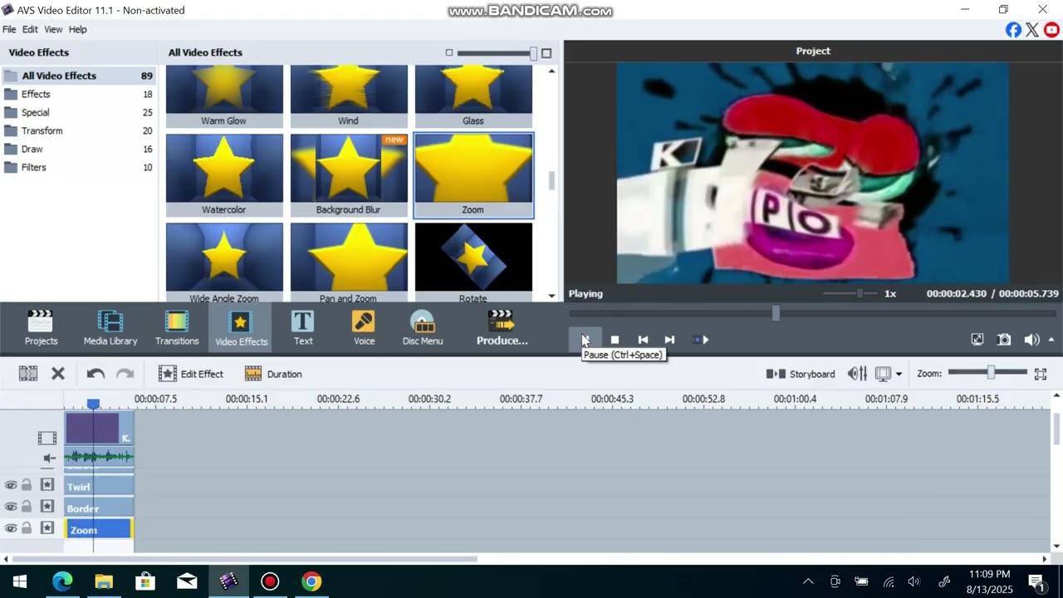Viewport: 1063px width, 598px height.
Task: Click the Edit Effect button
Action: click(191, 374)
